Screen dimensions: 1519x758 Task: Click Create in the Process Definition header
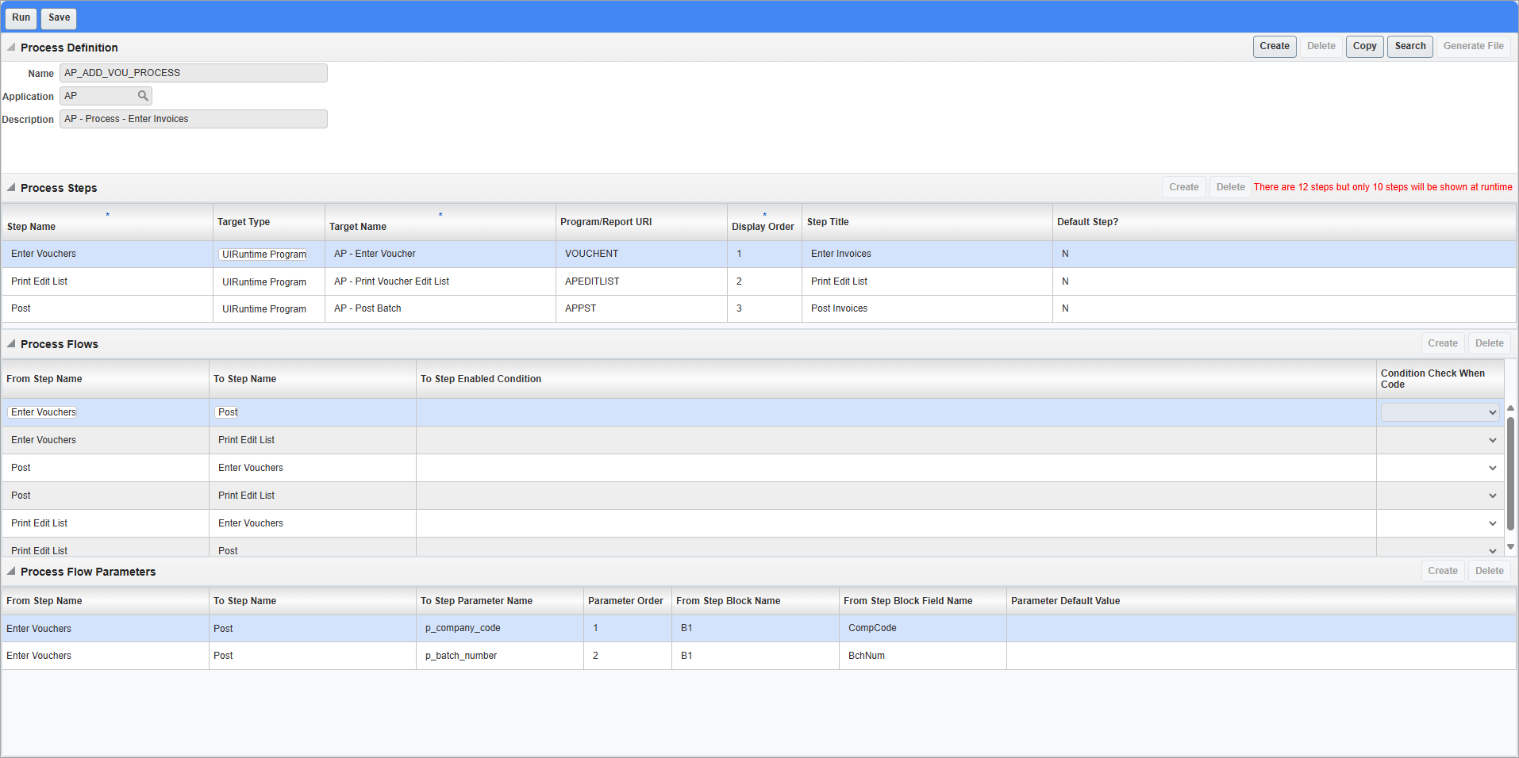[1275, 46]
